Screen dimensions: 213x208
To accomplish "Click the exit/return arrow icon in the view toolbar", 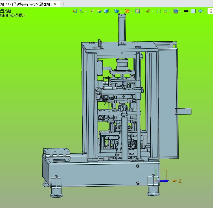I will click(x=75, y=11).
